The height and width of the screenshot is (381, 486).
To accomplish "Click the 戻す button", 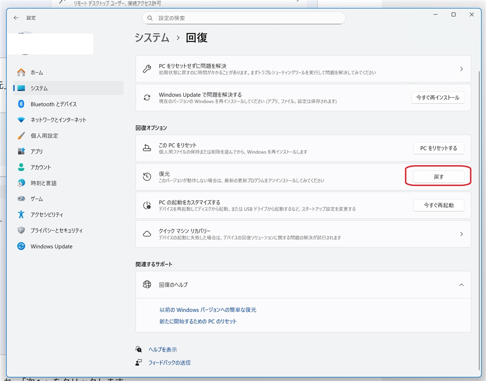I will coord(439,177).
